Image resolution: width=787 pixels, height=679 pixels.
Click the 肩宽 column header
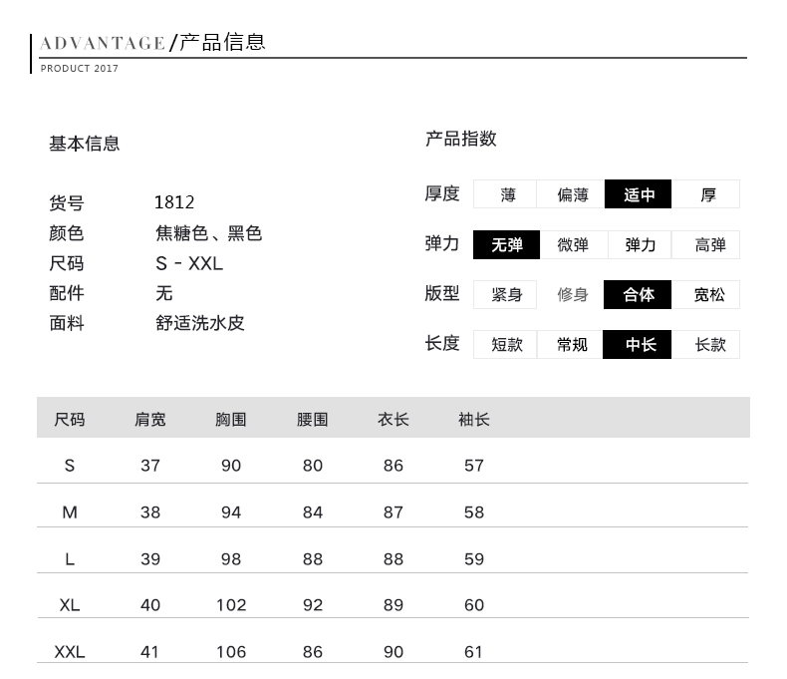[150, 419]
